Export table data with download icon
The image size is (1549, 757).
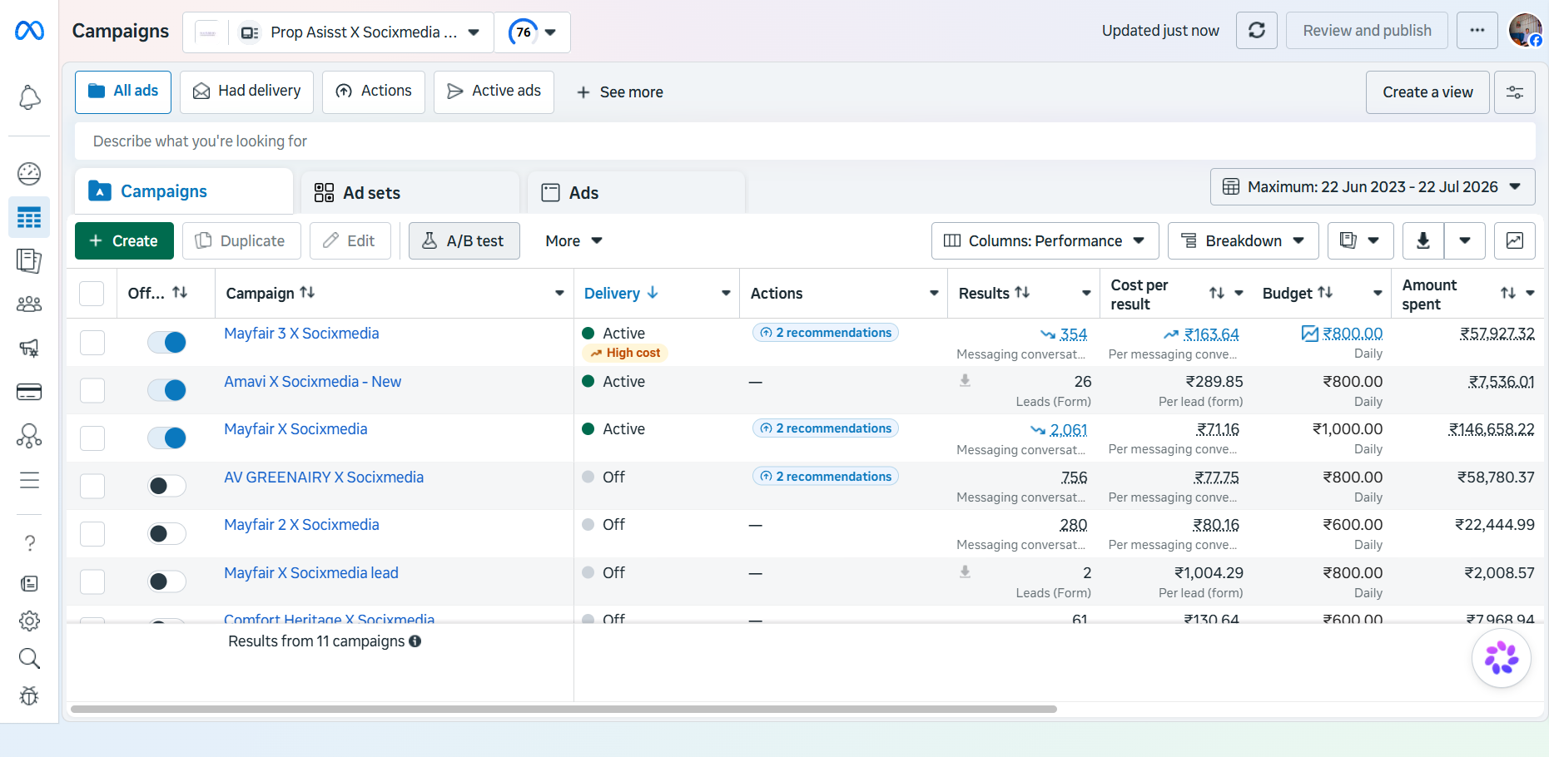click(x=1423, y=240)
